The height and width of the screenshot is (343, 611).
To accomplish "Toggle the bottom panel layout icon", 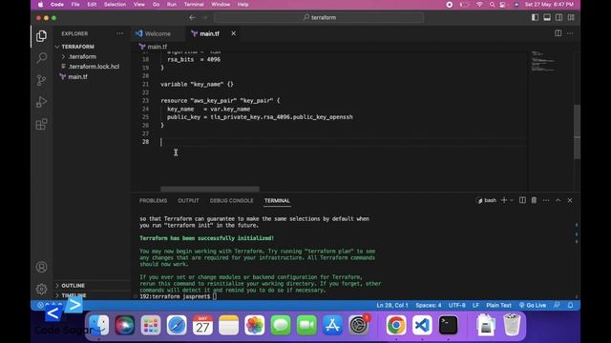I will tap(547, 17).
